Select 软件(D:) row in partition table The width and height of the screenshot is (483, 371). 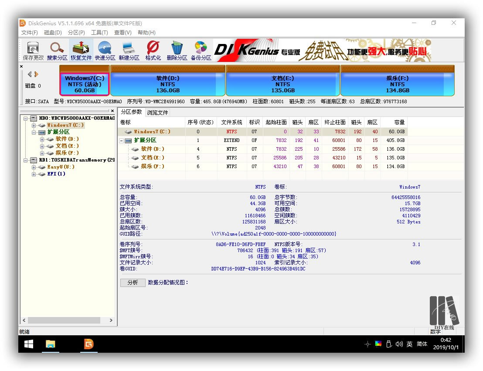(262, 149)
